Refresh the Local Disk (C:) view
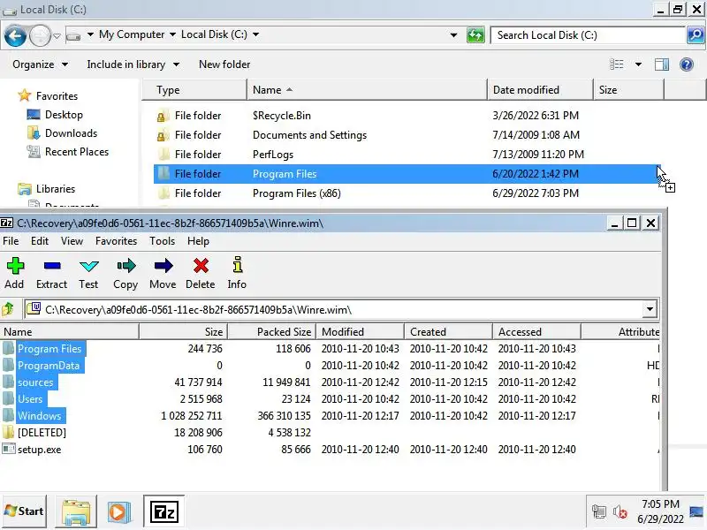Viewport: 707px width, 530px height. click(475, 35)
